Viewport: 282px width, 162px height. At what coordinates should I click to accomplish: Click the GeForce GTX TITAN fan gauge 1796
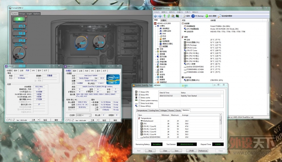19,53
